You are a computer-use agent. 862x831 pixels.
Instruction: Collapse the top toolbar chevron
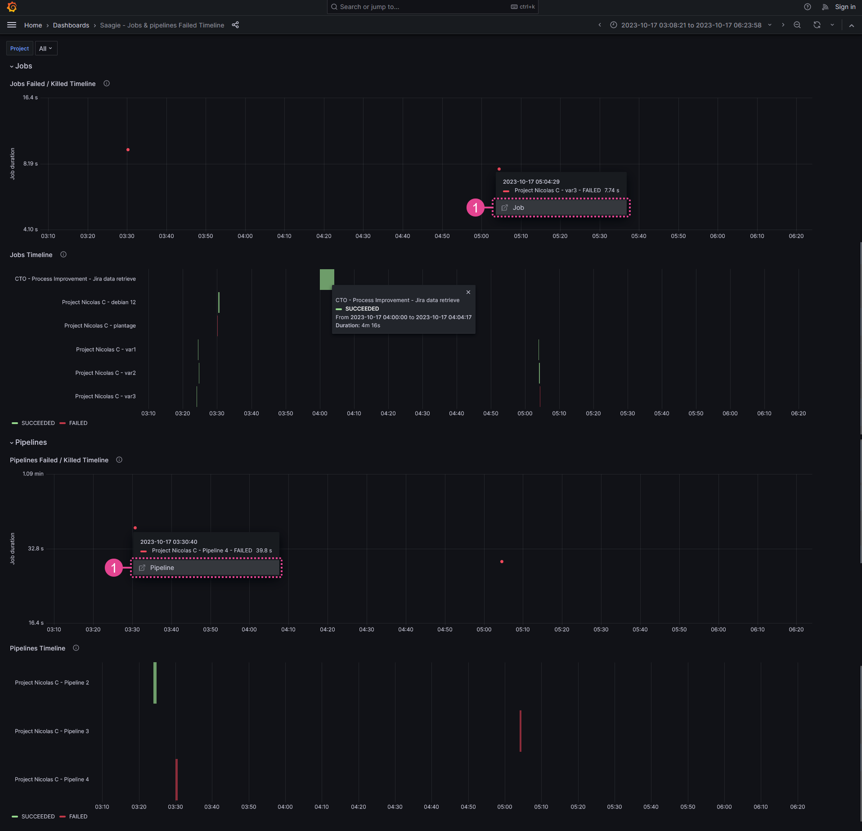tap(852, 25)
